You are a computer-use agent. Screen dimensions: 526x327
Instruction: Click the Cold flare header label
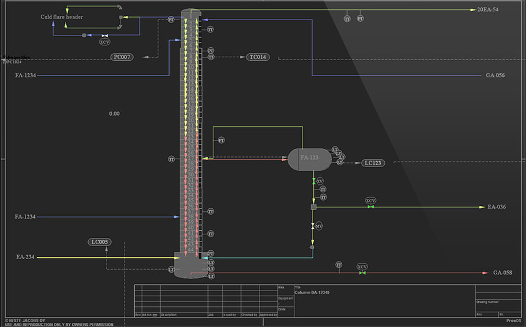pos(61,17)
